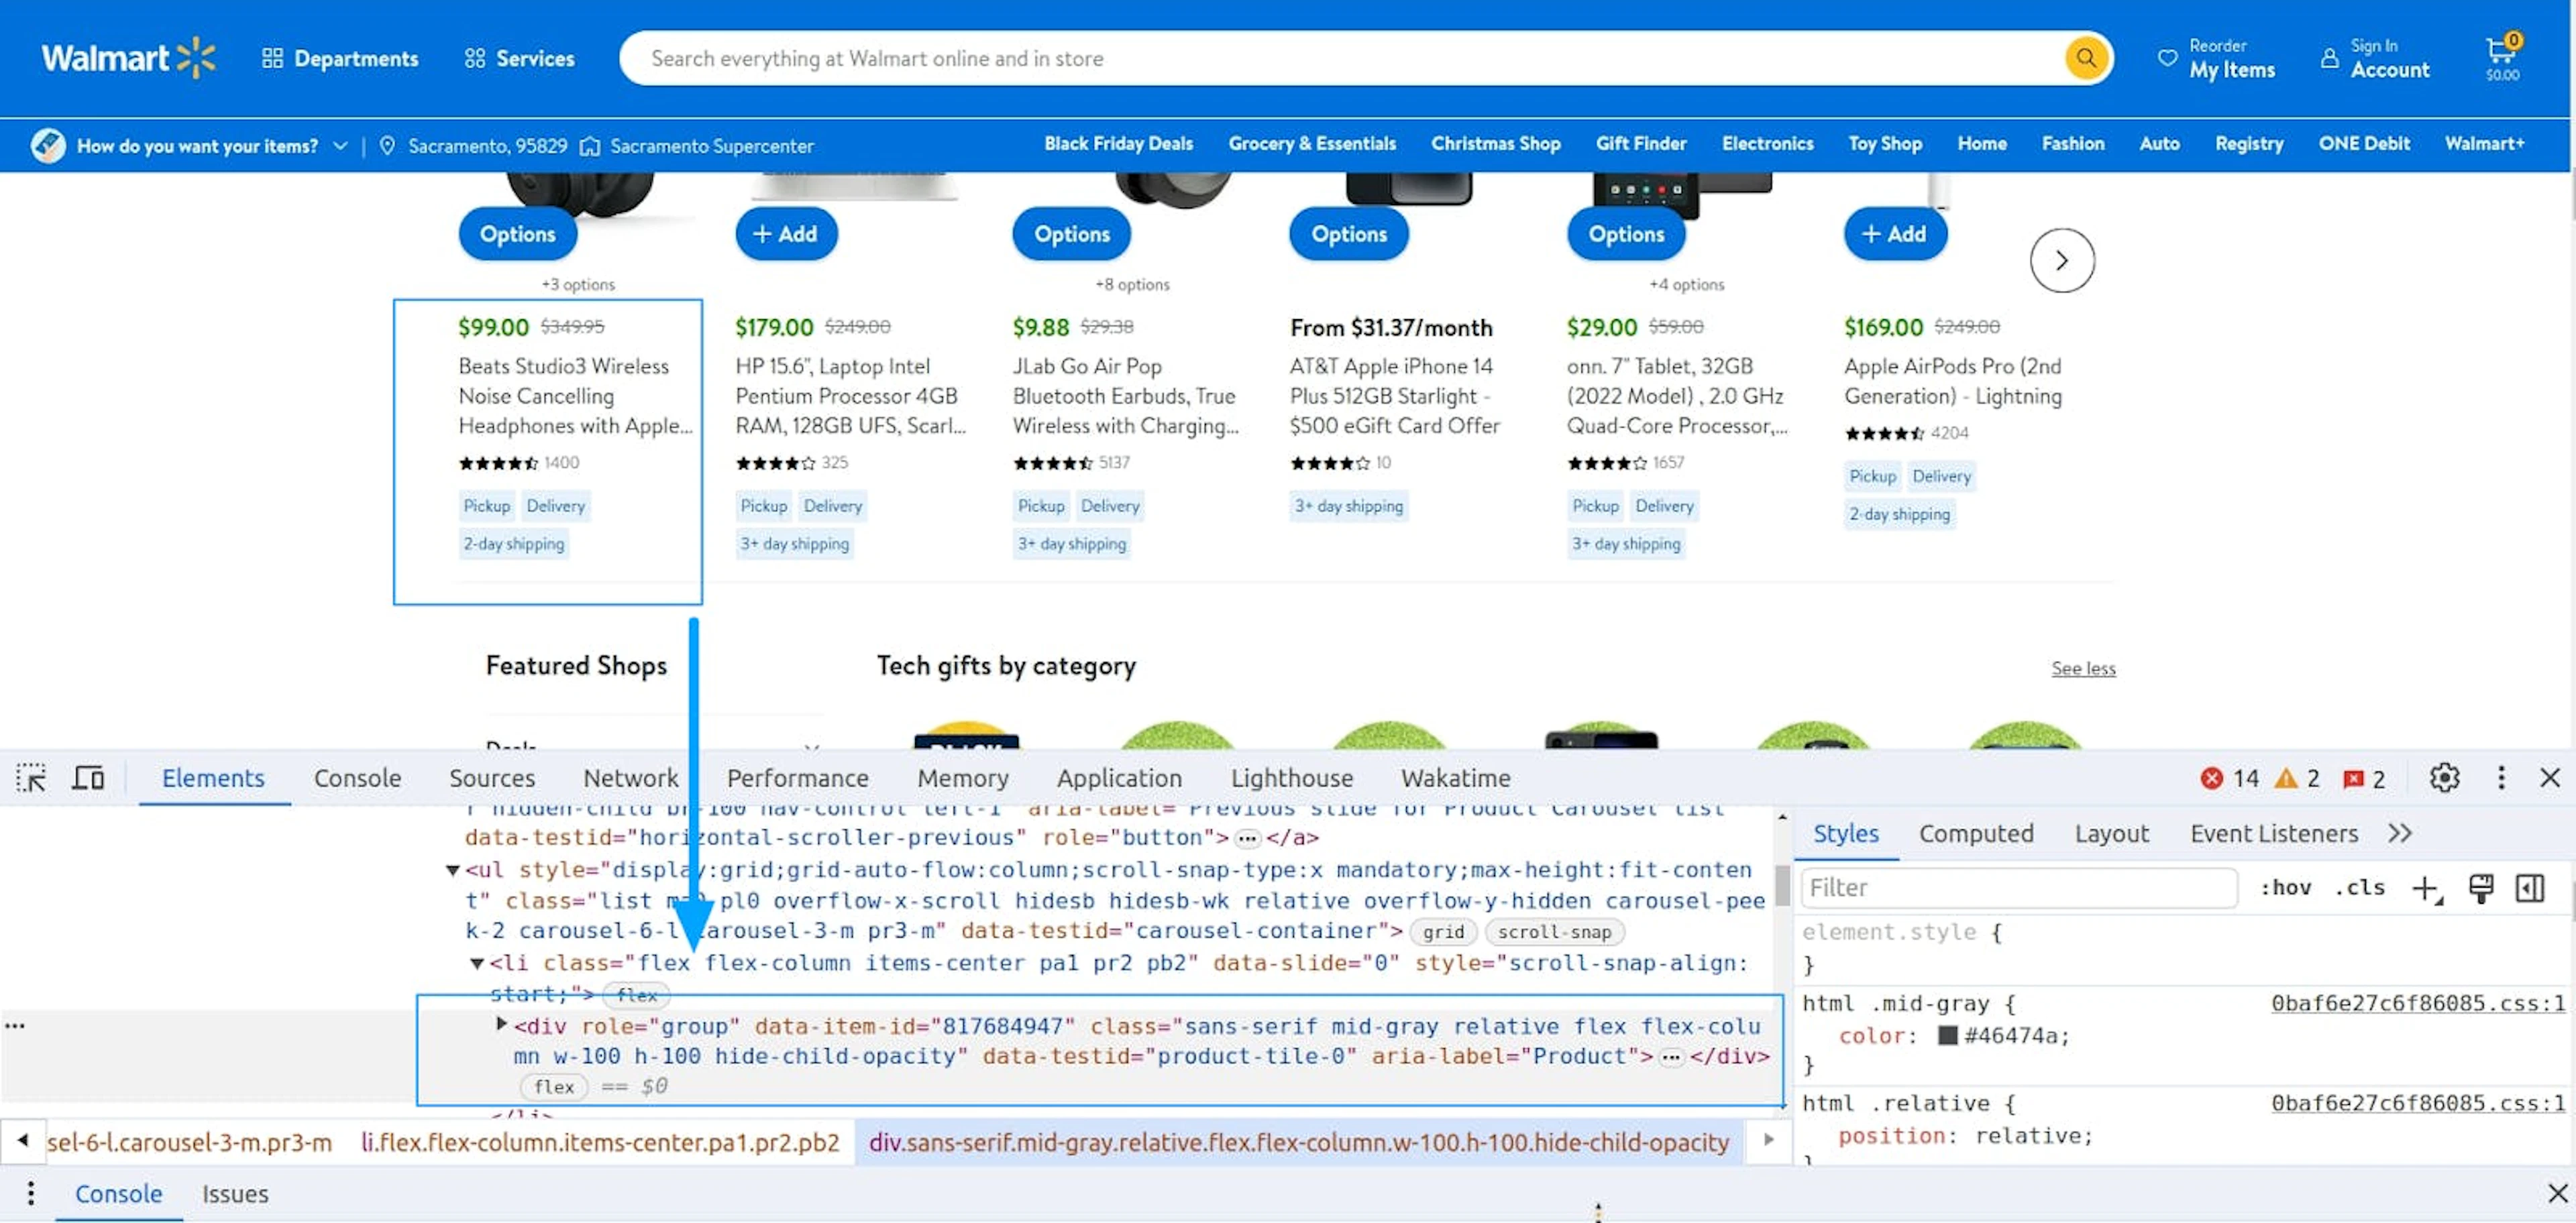Select the li.flex.flex-column breadcrumb
This screenshot has width=2576, height=1223.
[600, 1143]
